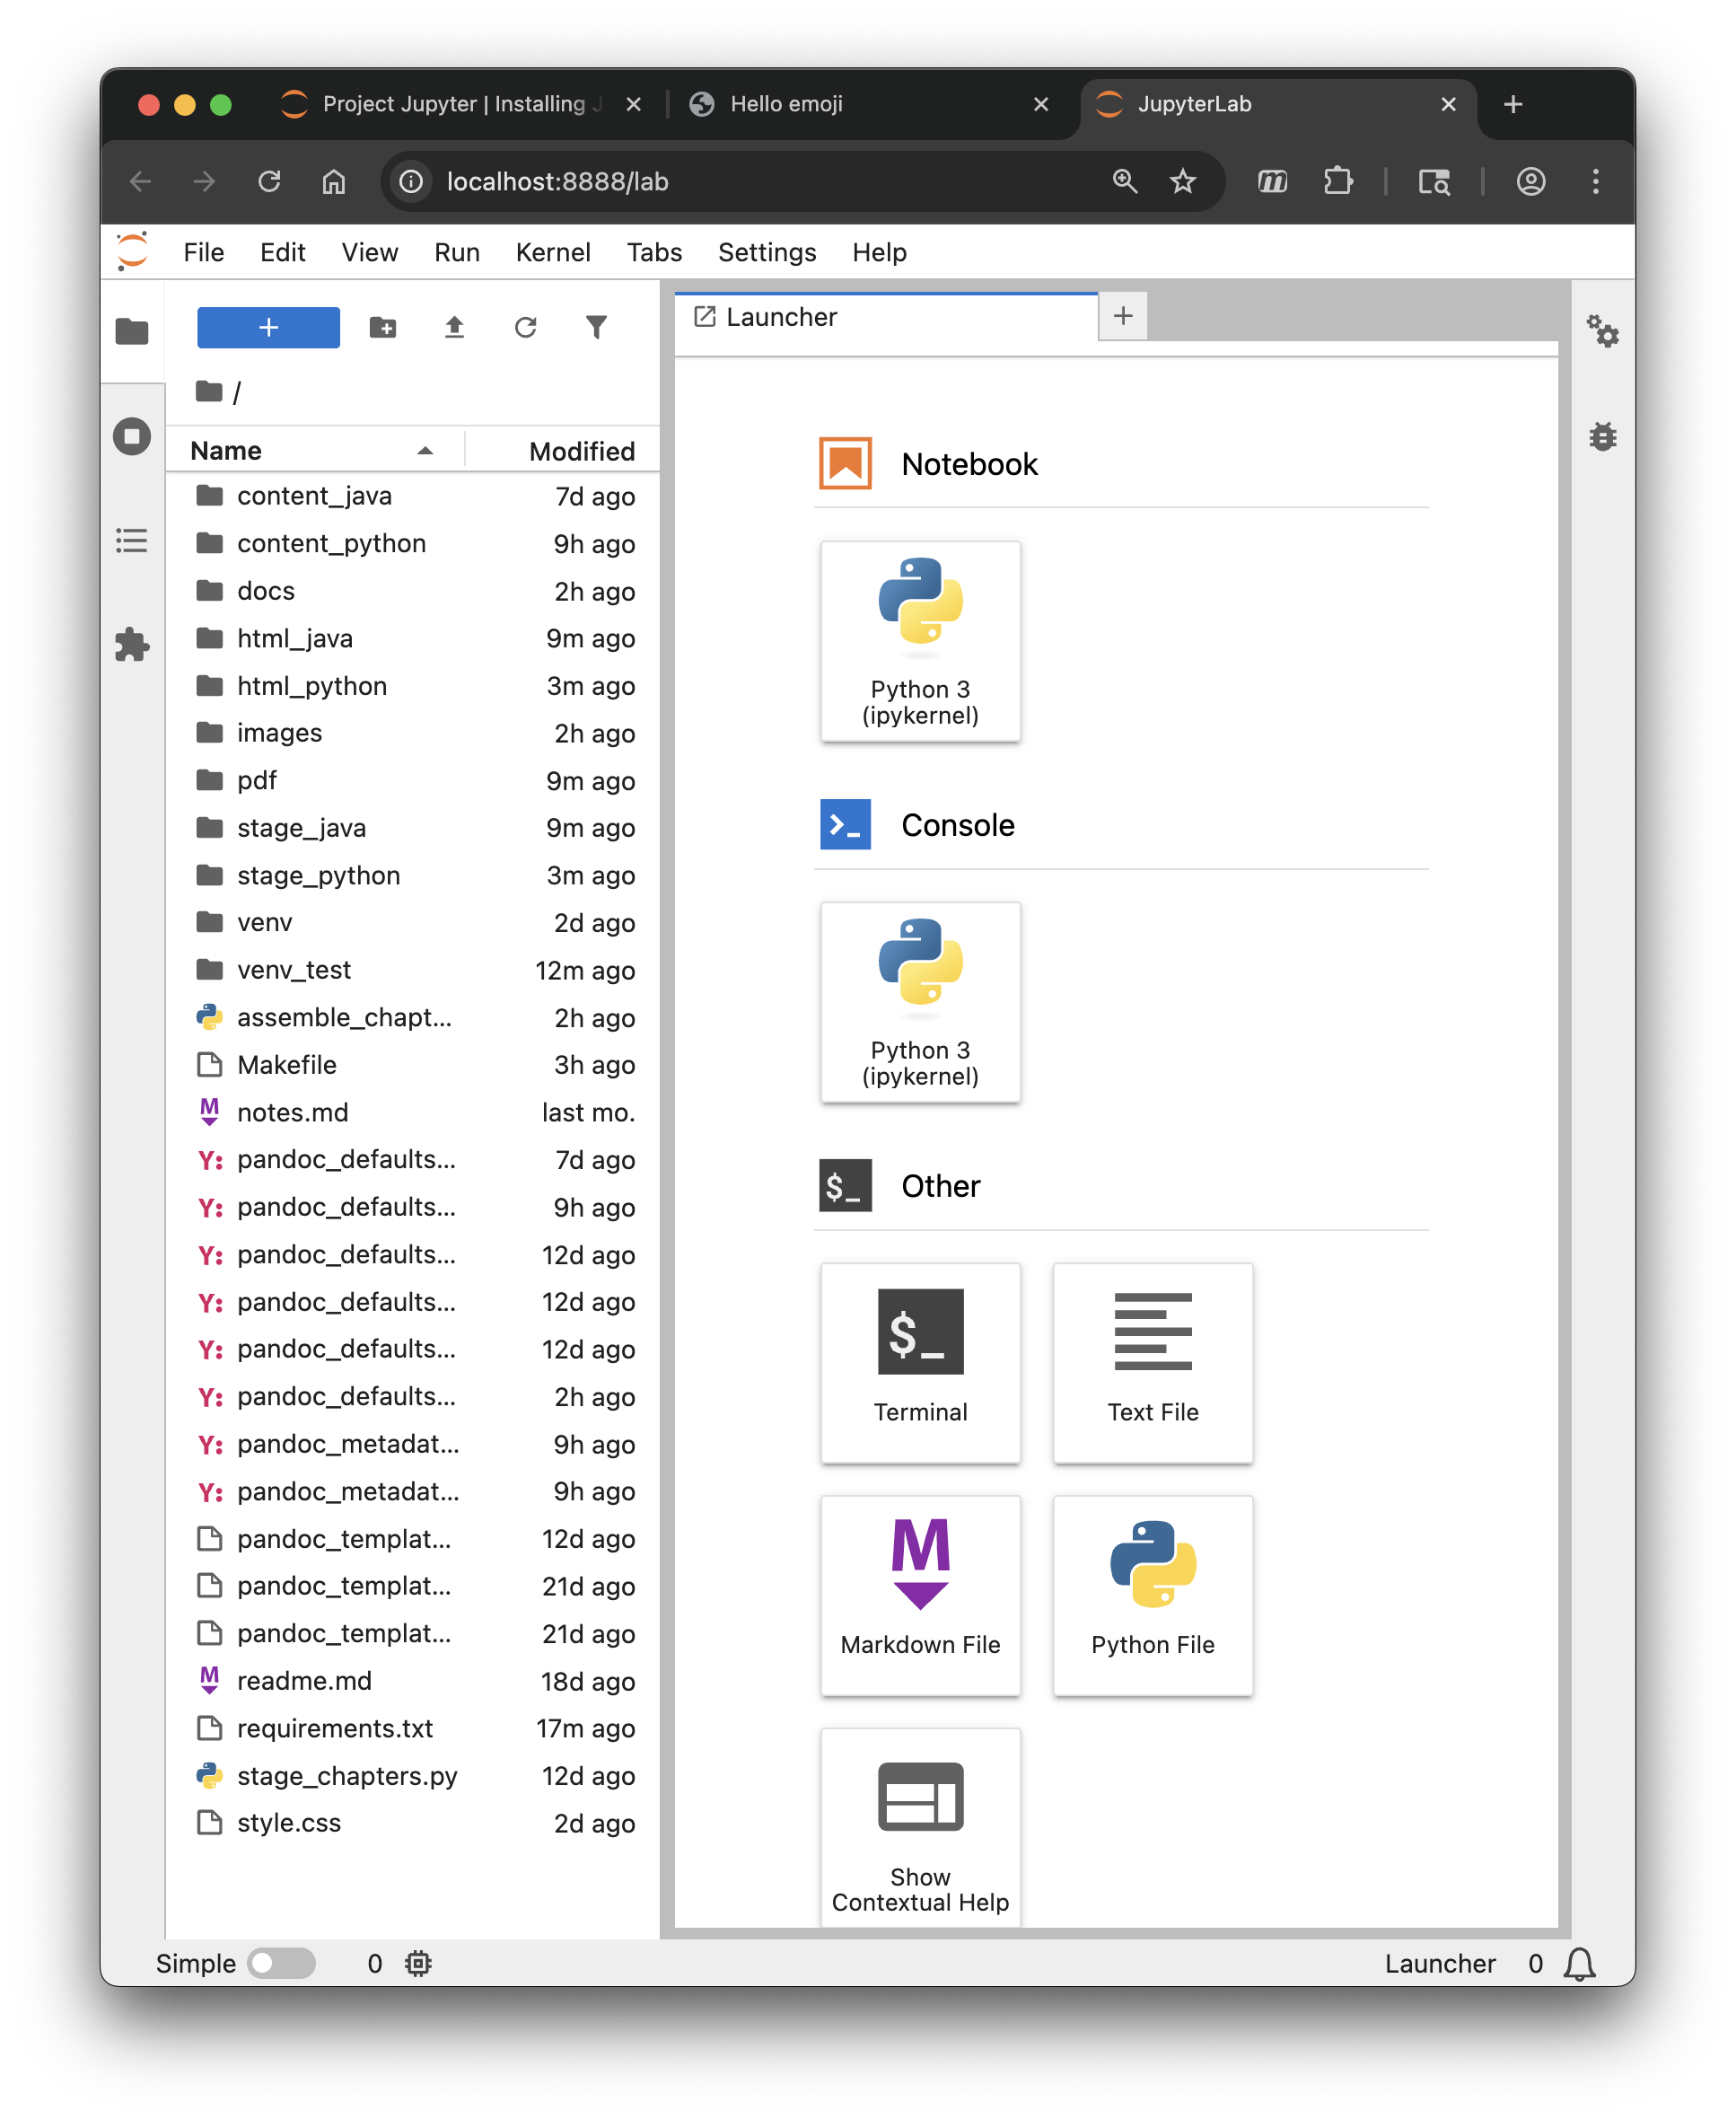The width and height of the screenshot is (1736, 2119).
Task: Reload the browser page
Action: tap(269, 181)
